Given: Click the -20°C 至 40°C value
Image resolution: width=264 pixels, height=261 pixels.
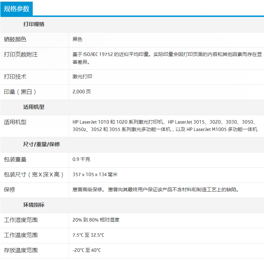Looking at the screenshot, I should [87, 250].
